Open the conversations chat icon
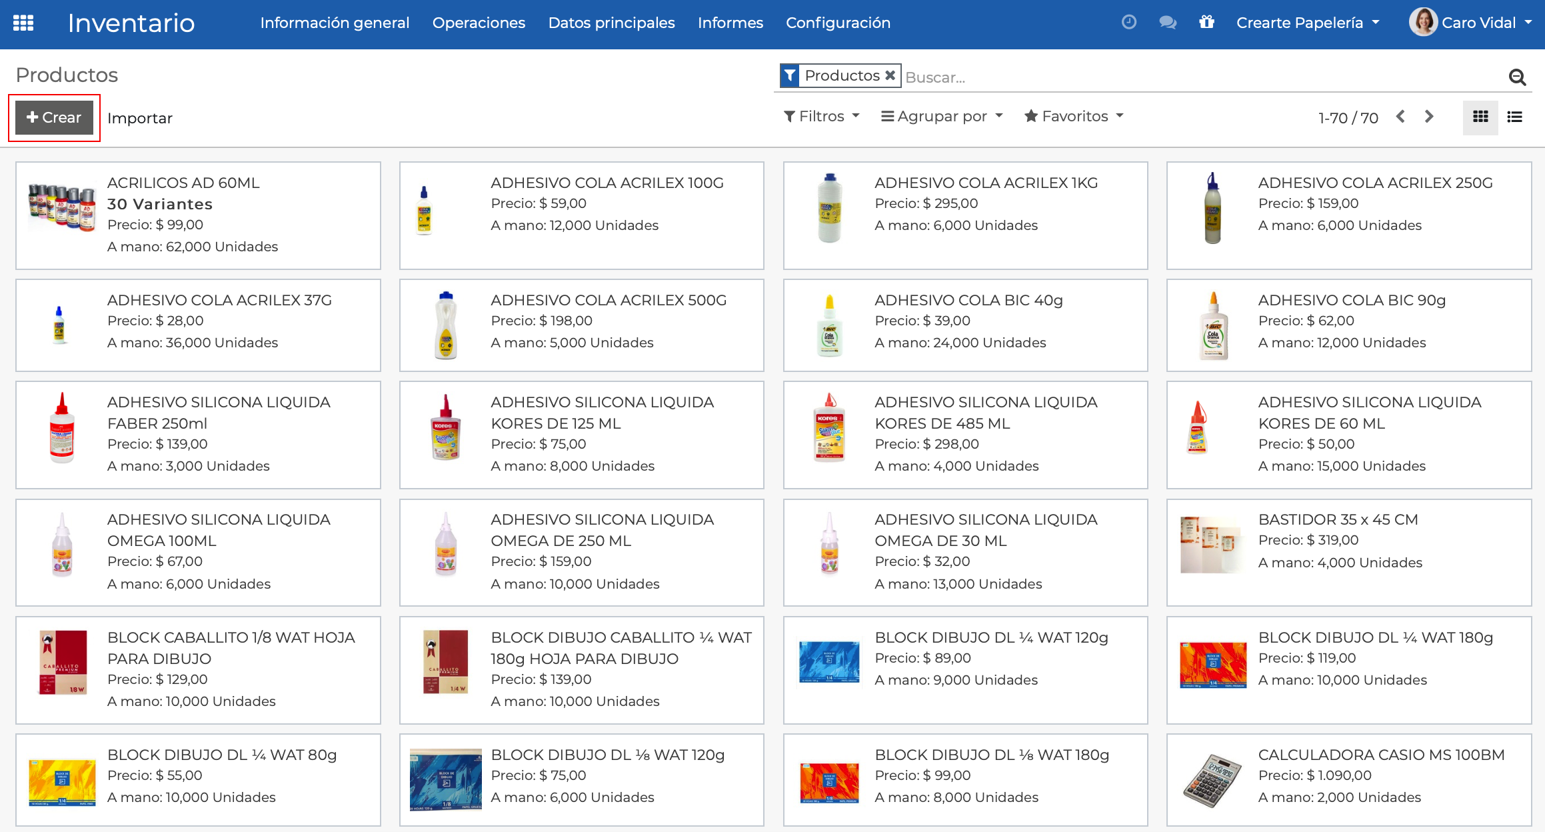The image size is (1545, 832). click(x=1167, y=23)
